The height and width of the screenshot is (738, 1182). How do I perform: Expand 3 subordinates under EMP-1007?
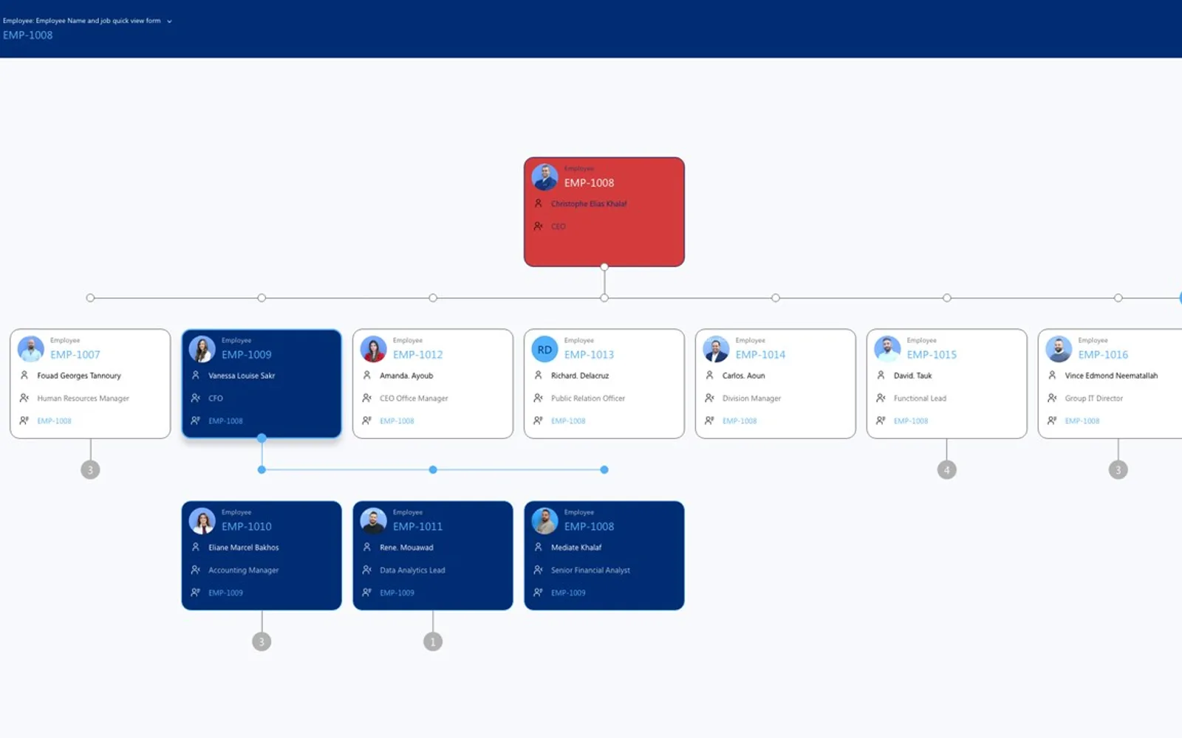90,470
